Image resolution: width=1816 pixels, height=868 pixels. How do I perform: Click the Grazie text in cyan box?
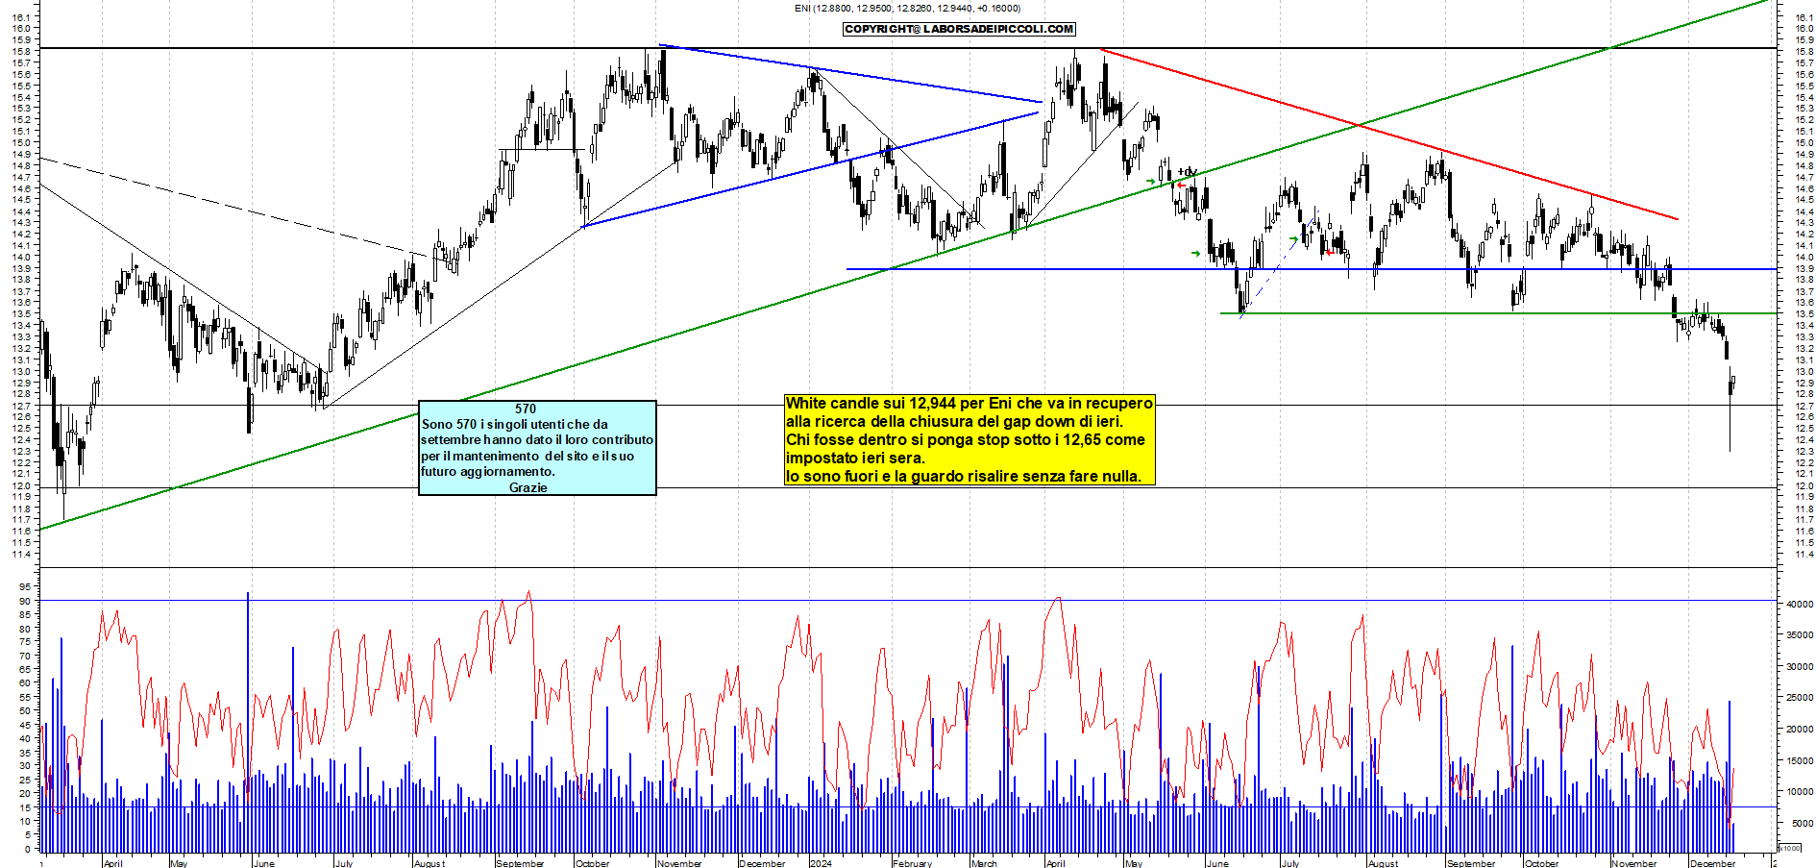[x=528, y=487]
